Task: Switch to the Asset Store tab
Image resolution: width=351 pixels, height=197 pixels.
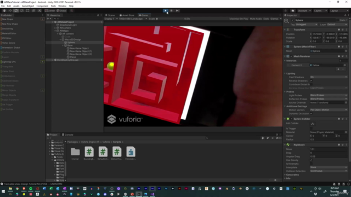Action: 127,15
